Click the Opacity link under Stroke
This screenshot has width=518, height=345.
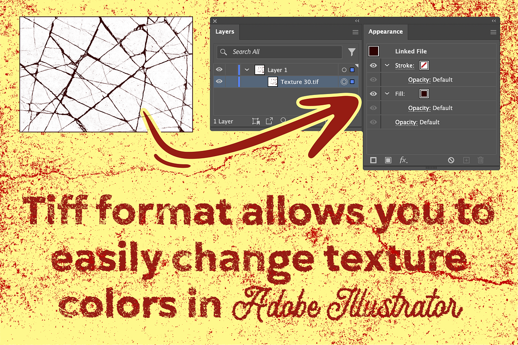(420, 80)
